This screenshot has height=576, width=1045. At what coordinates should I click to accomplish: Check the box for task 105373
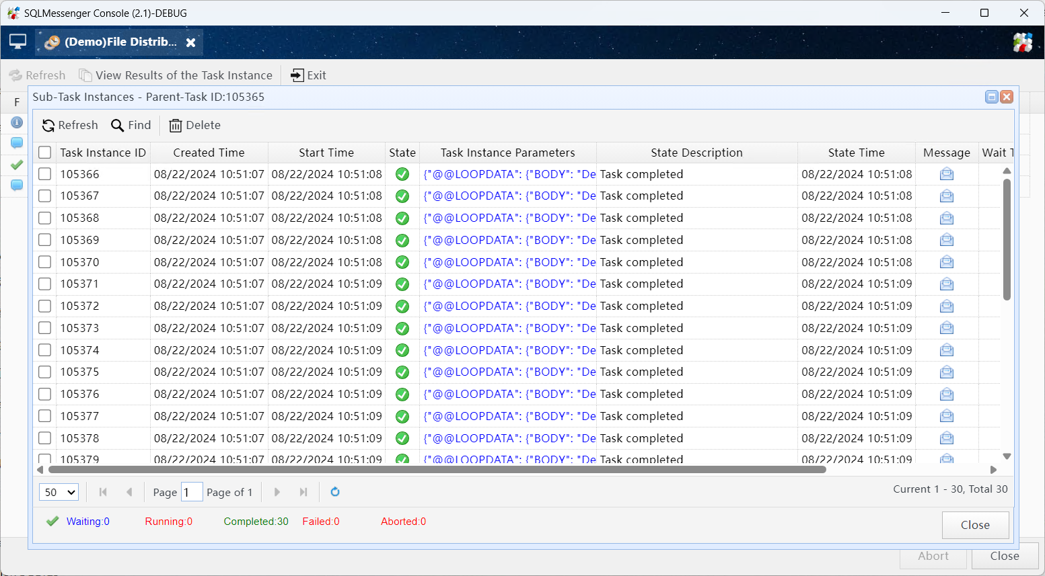coord(45,328)
